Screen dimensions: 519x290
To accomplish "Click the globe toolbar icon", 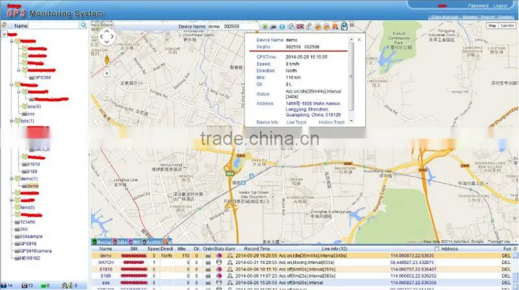I will click(x=344, y=26).
